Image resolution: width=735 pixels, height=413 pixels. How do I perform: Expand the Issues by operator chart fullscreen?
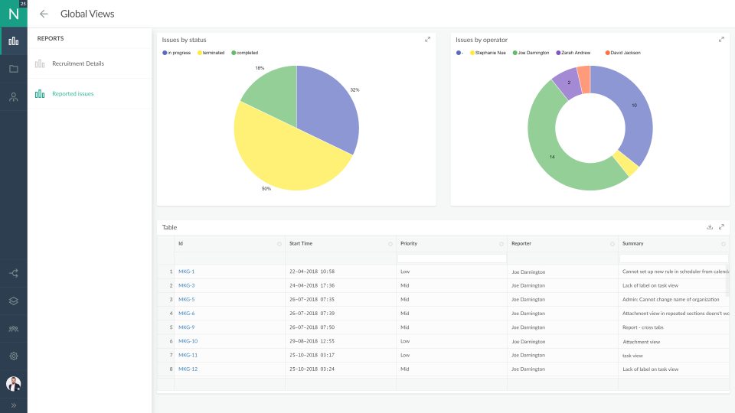point(721,40)
